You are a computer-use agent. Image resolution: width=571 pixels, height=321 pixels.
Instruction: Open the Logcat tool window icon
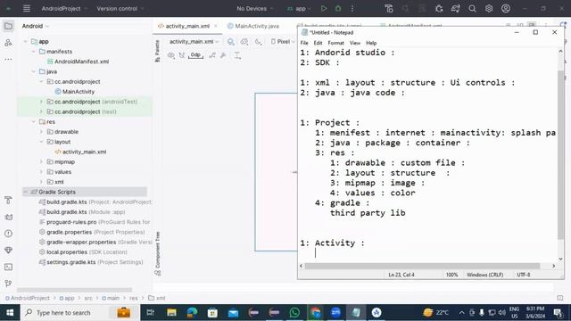point(8,217)
